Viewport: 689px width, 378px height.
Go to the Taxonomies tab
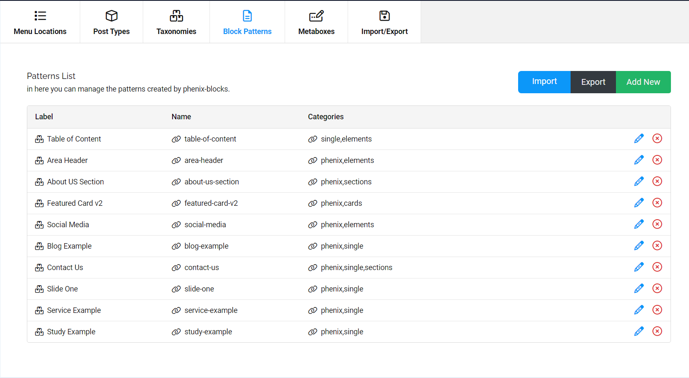pyautogui.click(x=176, y=22)
